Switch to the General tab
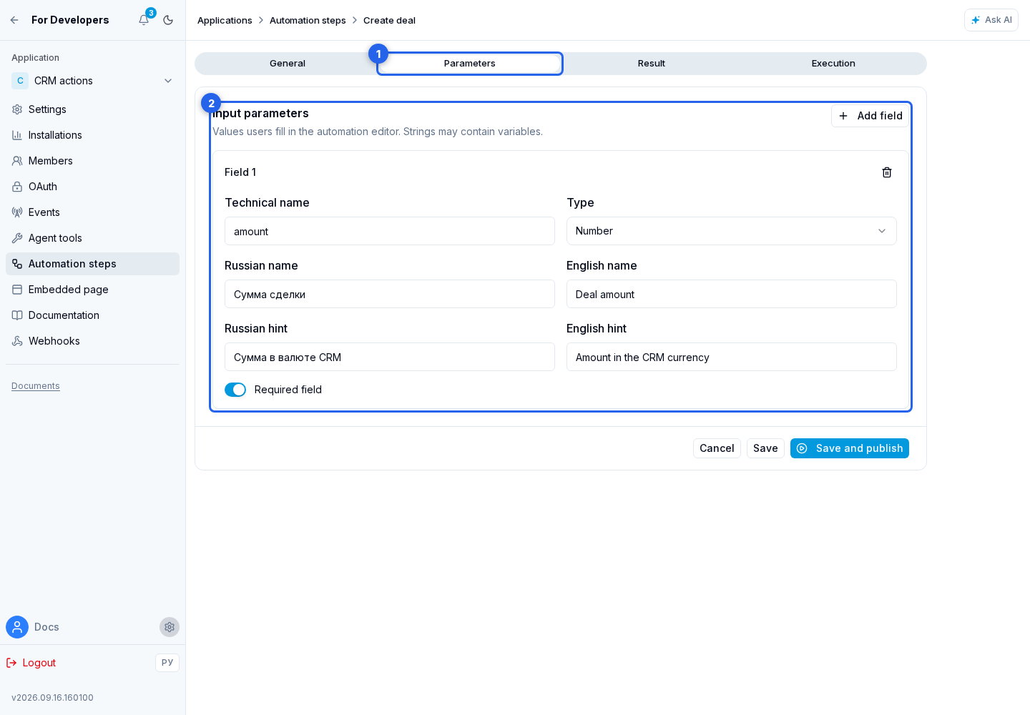The height and width of the screenshot is (715, 1030). tap(288, 64)
